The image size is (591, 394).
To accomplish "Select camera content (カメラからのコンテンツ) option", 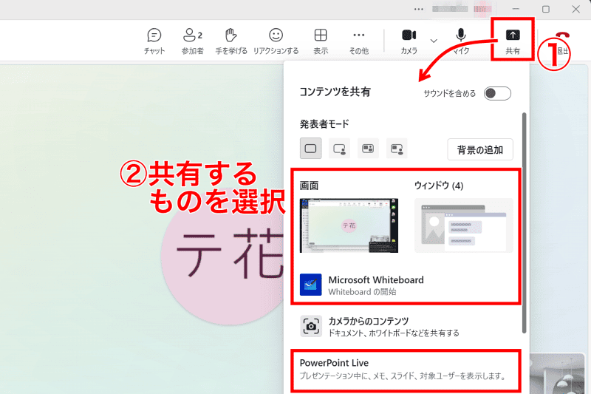I will pyautogui.click(x=378, y=326).
